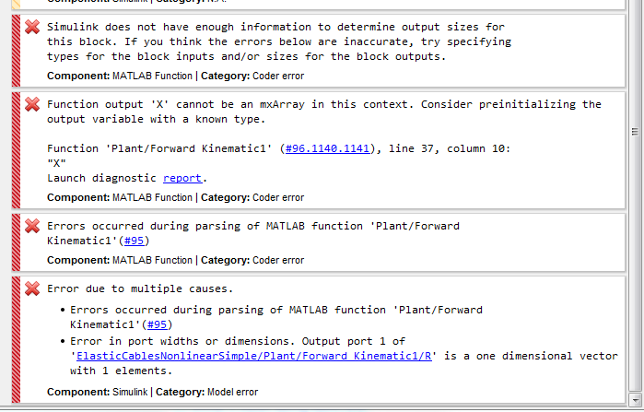
Task: Click the vertical scrollbar thumb grip
Action: click(x=635, y=133)
